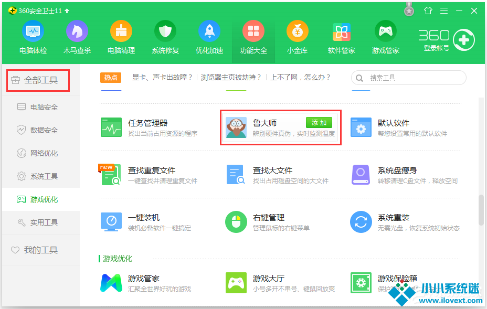487x309 pixels.
Task: Open the skin (shirt) icon
Action: click(428, 11)
